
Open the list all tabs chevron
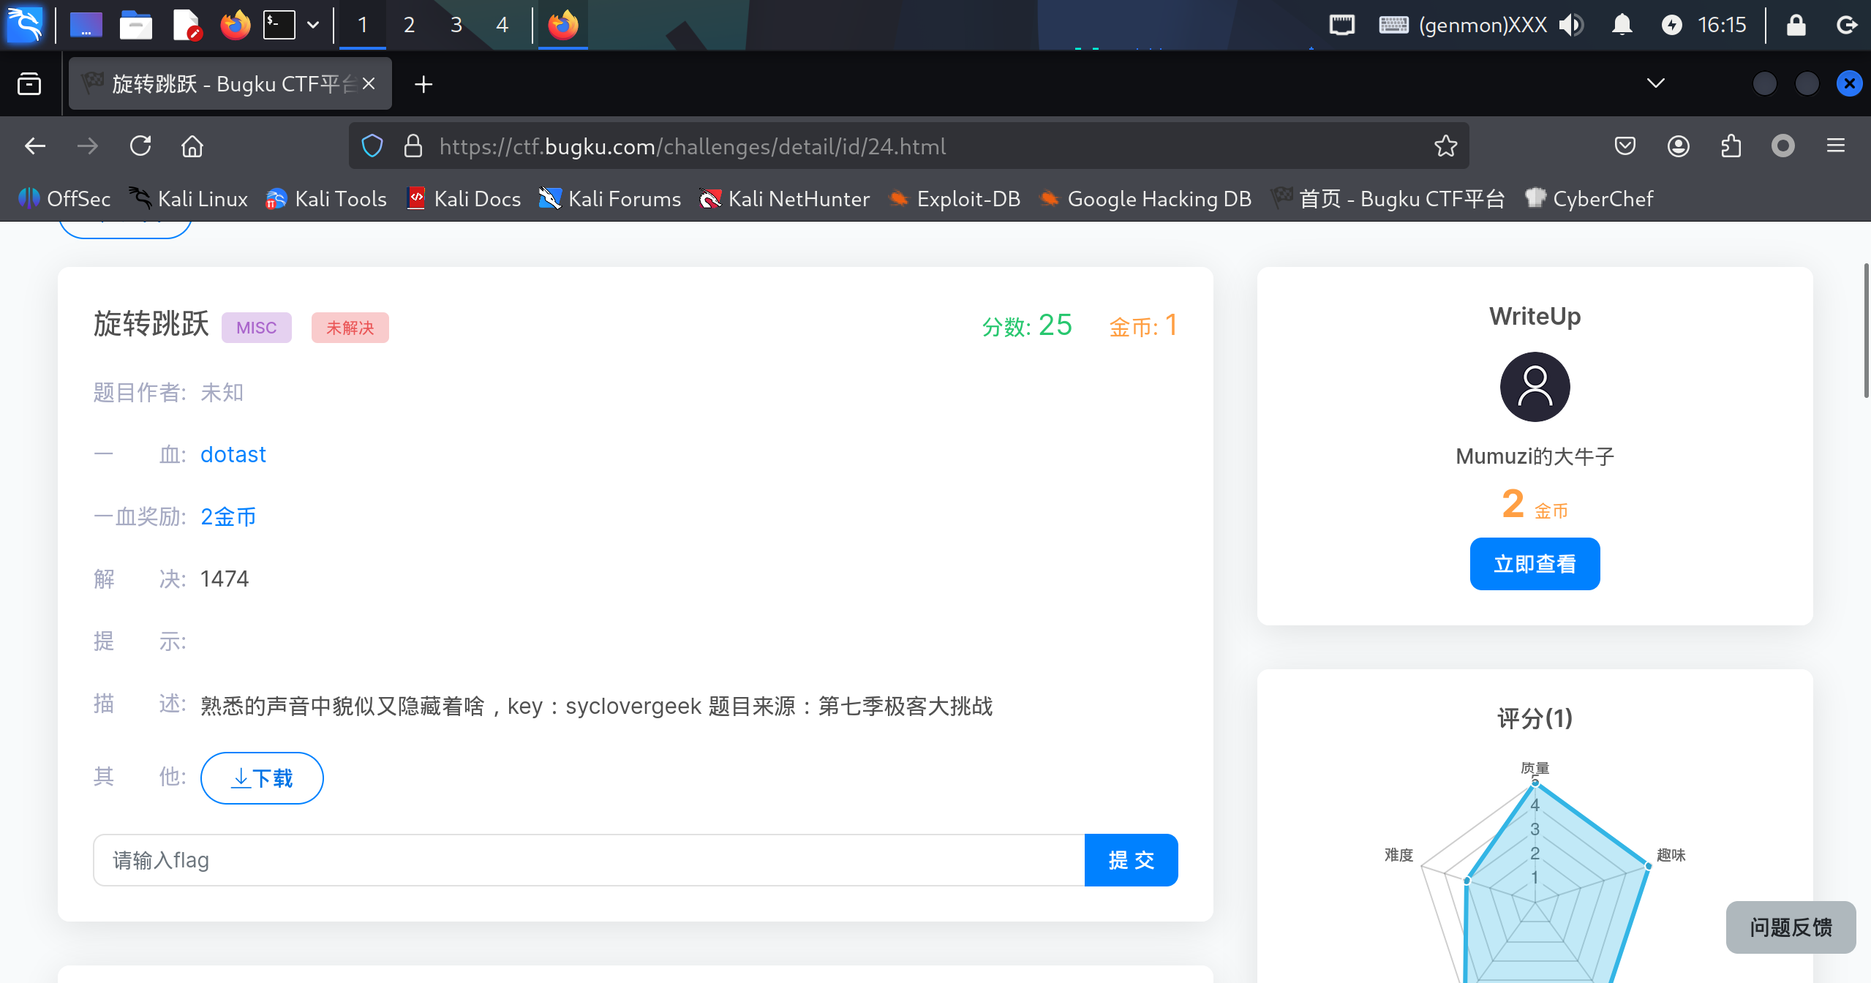[1655, 83]
